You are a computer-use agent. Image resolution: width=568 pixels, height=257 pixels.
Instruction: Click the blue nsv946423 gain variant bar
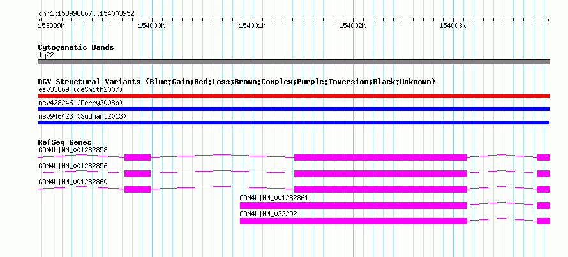[294, 122]
